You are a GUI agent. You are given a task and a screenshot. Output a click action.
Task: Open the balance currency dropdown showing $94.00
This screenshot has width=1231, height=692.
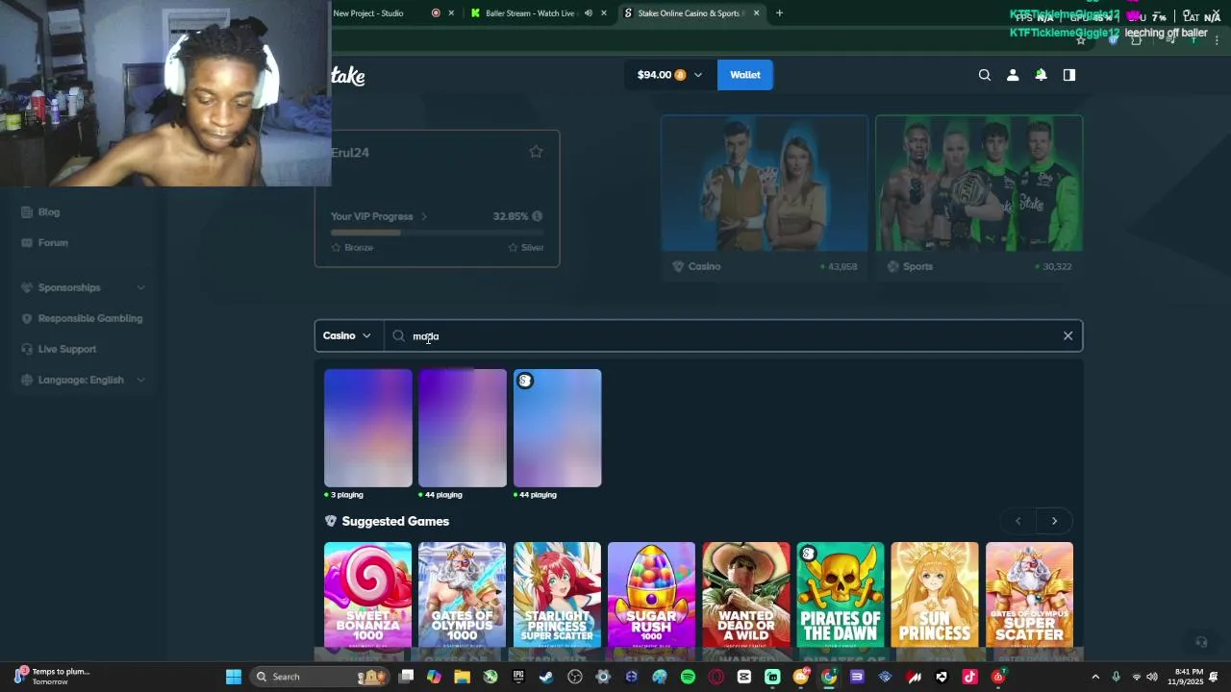pyautogui.click(x=669, y=75)
